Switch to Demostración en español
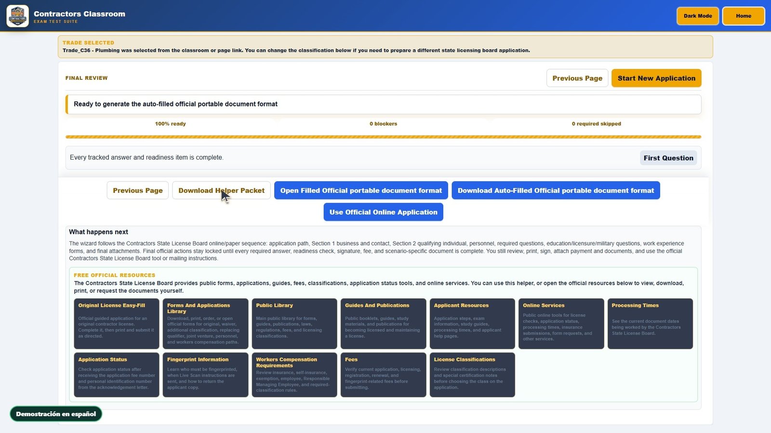The image size is (771, 433). tap(56, 414)
